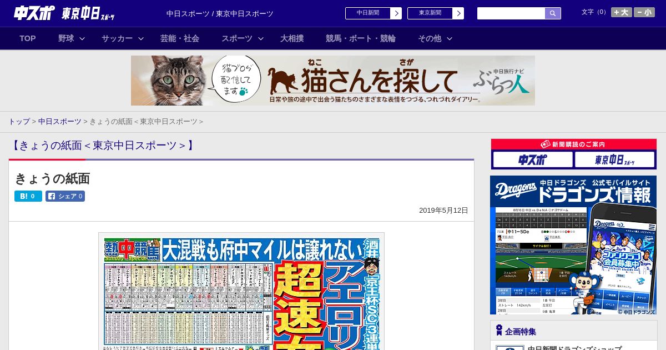Click the date 2019年5月12日
666x350 pixels.
443,211
